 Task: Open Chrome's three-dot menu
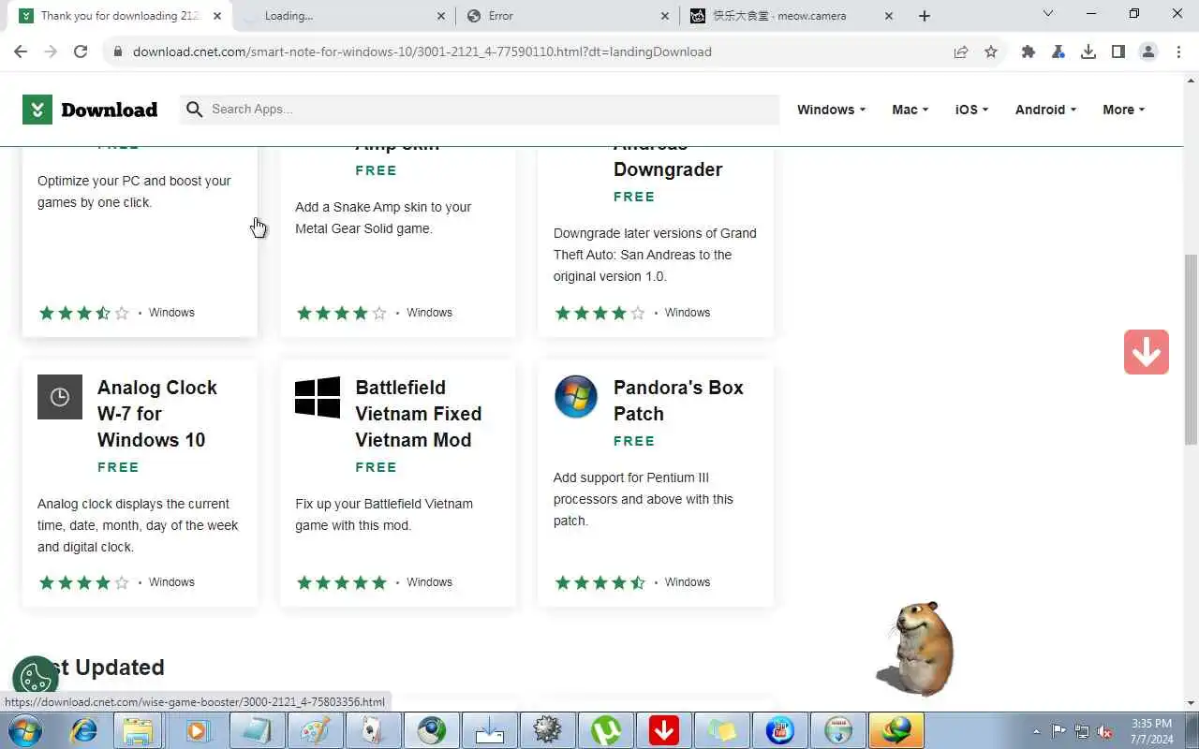coord(1178,51)
